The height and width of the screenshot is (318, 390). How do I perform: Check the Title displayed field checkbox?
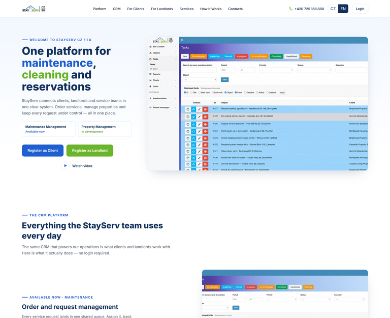[191, 93]
